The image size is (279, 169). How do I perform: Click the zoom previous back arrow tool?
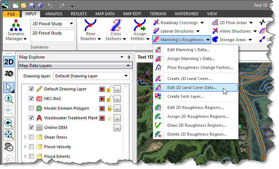9,123
